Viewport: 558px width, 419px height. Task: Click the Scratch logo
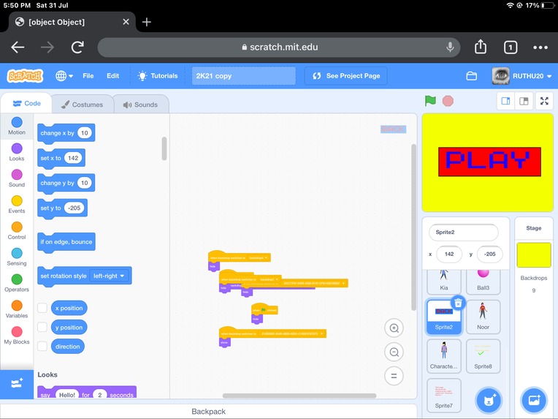[x=26, y=76]
